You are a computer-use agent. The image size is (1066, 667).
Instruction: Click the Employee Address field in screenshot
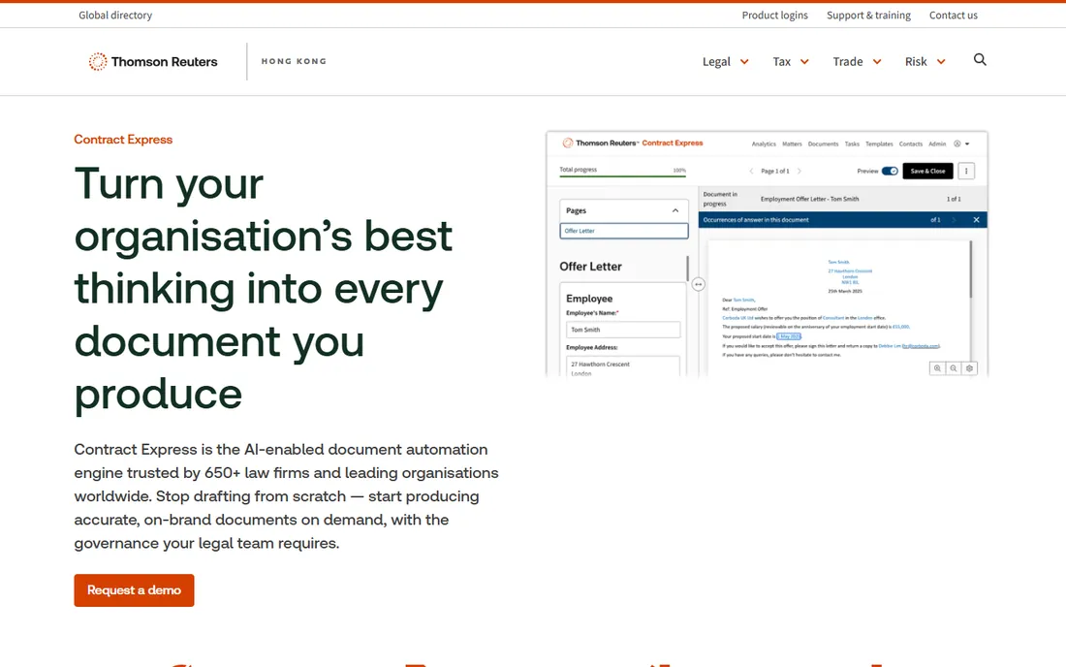click(x=623, y=366)
